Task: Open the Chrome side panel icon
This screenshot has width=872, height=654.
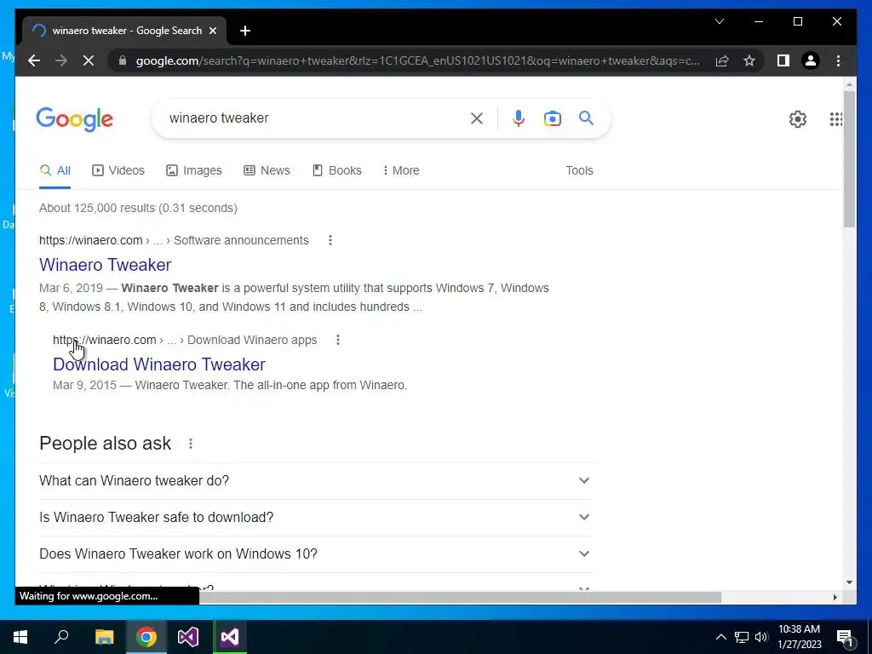Action: coord(783,60)
